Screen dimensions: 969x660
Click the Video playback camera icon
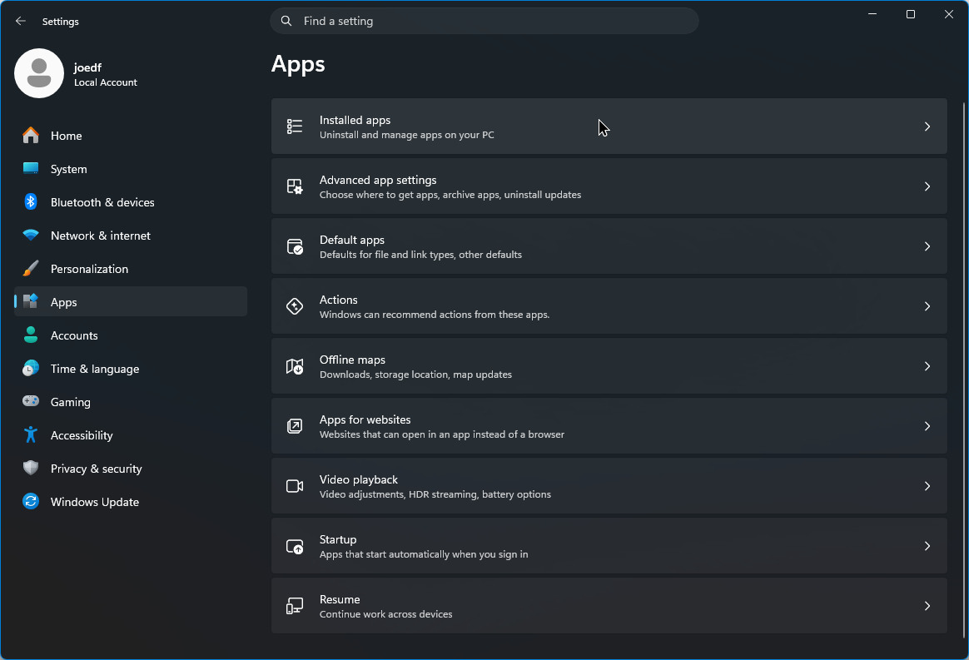295,486
